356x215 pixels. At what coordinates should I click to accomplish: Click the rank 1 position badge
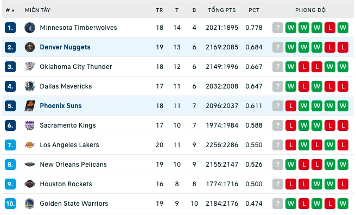pos(10,28)
